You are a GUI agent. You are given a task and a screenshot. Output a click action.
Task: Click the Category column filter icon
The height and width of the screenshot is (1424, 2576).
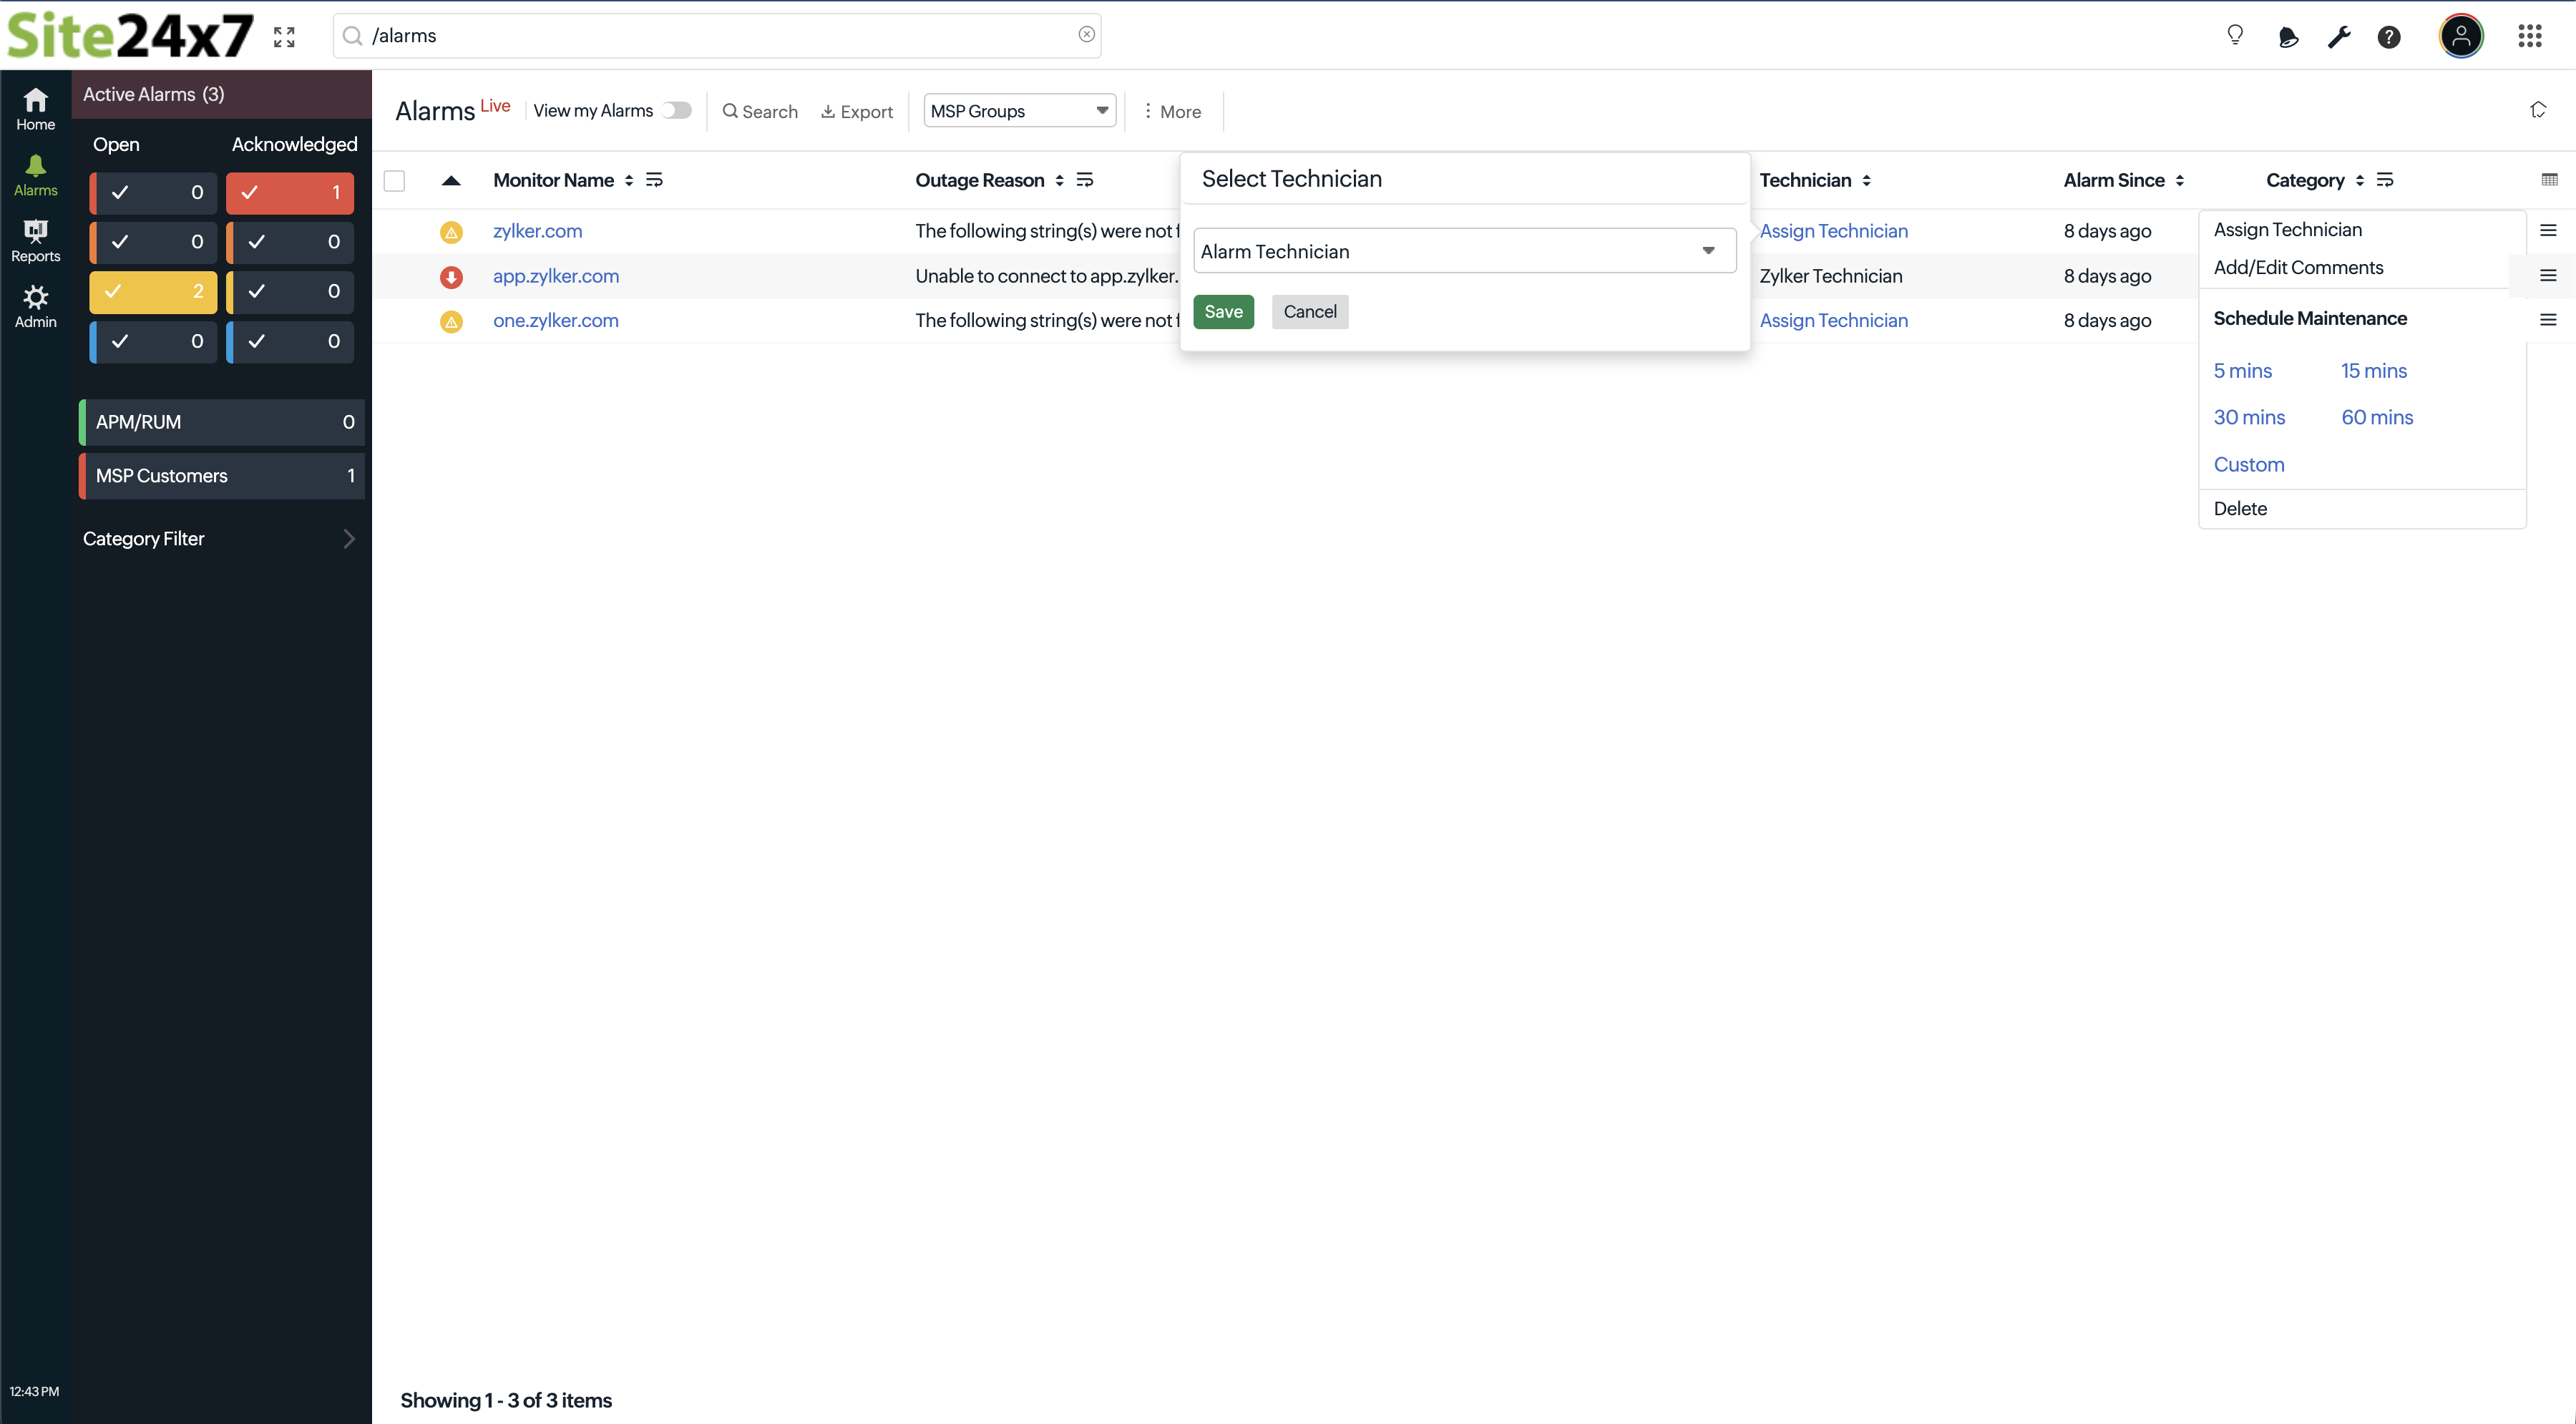(2385, 180)
